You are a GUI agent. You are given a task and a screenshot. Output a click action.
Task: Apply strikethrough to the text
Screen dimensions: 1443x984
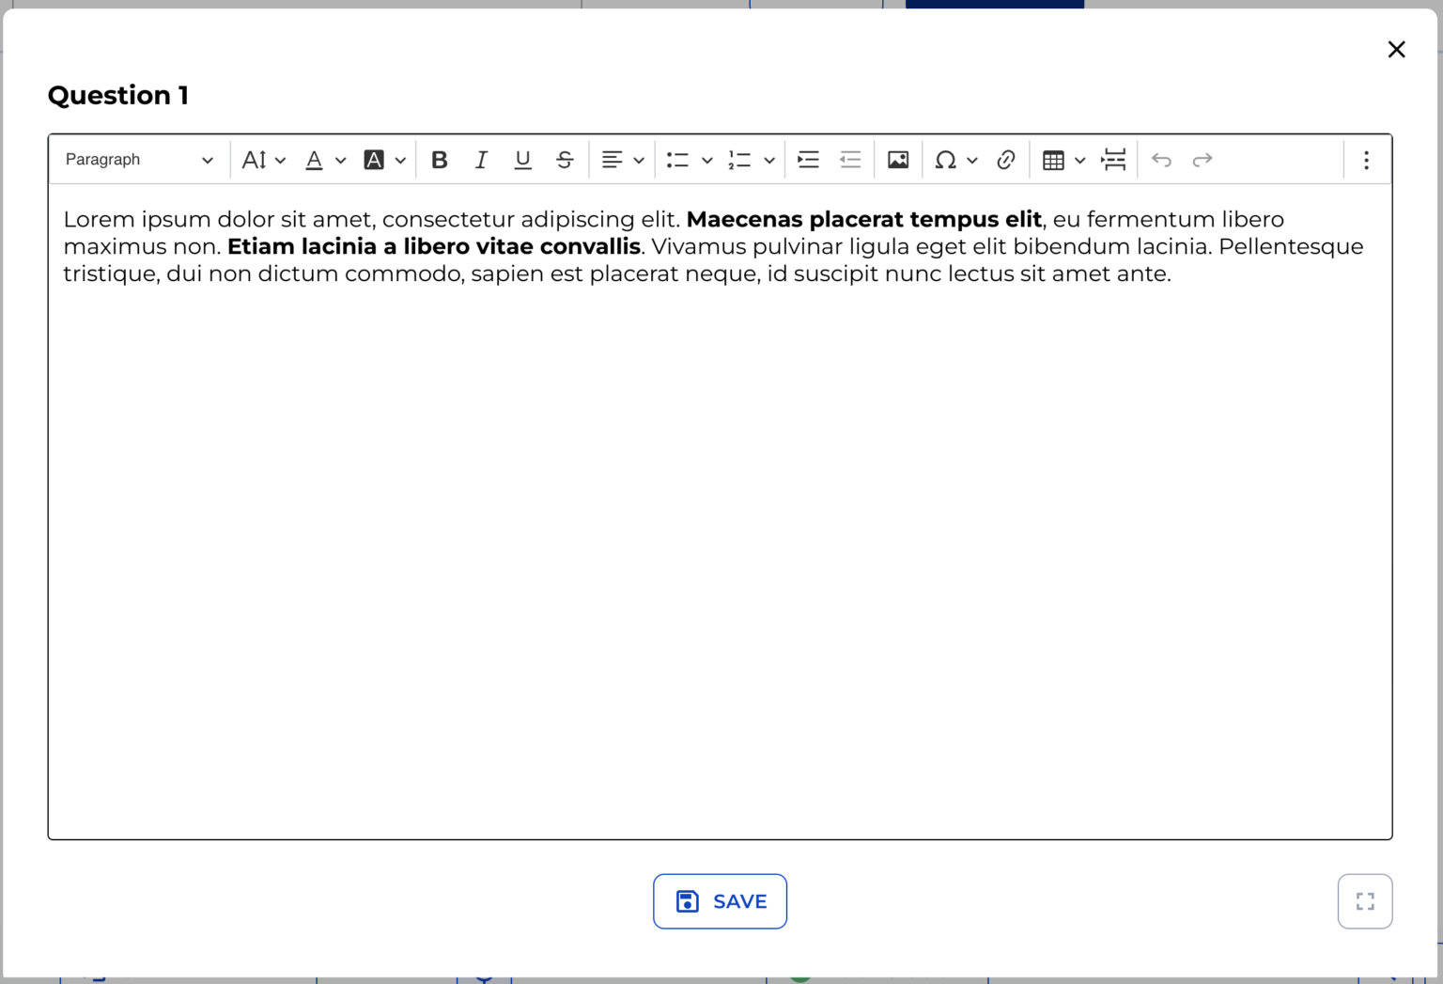coord(565,160)
